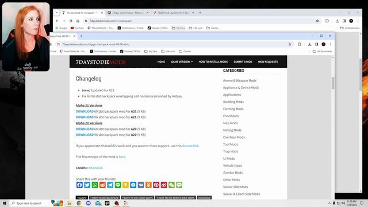Screen dimensions: 368x207
Task: Open tab search dropdown in rear window
Action: click(56, 13)
